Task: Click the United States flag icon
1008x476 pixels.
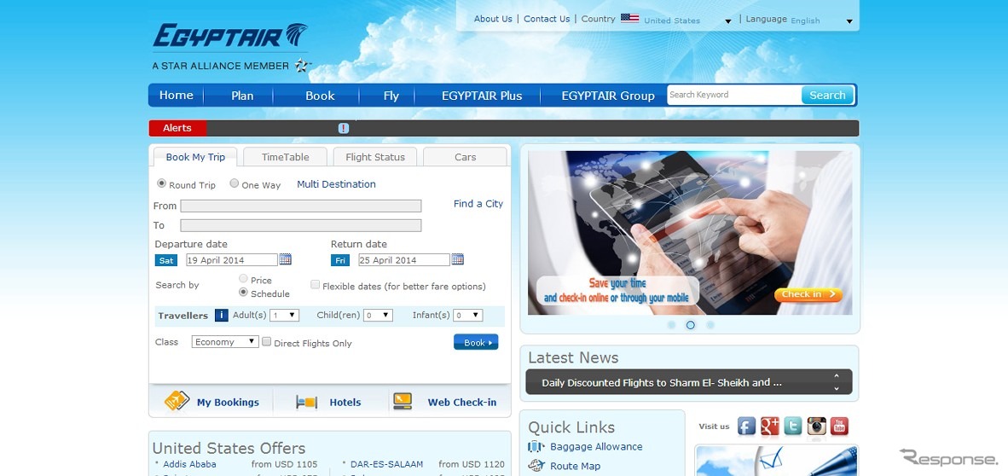Action: [629, 19]
